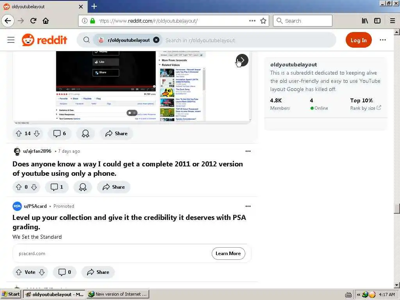Image resolution: width=400 pixels, height=300 pixels.
Task: Give an award to the 14-vote post
Action: pyautogui.click(x=86, y=134)
